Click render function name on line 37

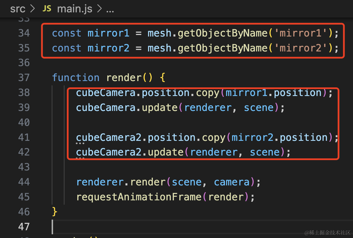click(x=124, y=78)
